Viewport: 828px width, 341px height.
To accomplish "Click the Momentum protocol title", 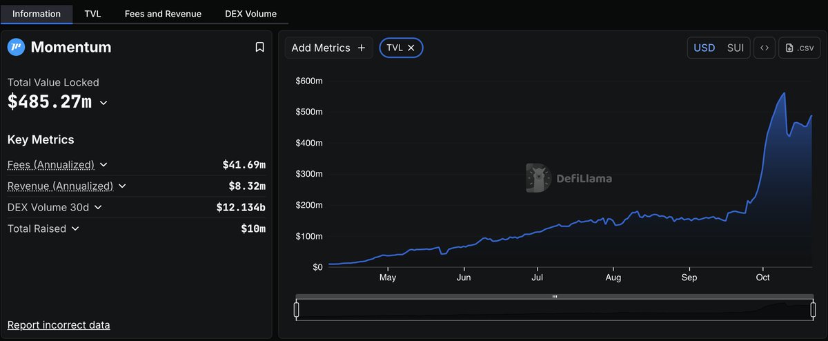I will click(71, 47).
